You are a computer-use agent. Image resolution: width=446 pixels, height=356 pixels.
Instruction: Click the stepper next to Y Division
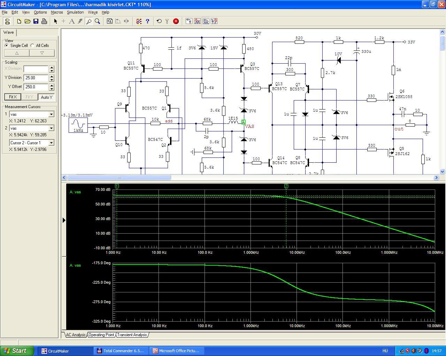point(52,78)
